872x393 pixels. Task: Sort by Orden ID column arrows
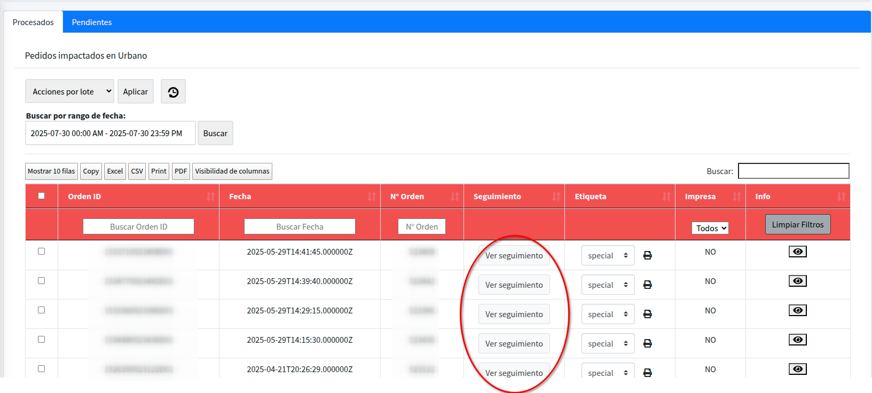point(210,196)
